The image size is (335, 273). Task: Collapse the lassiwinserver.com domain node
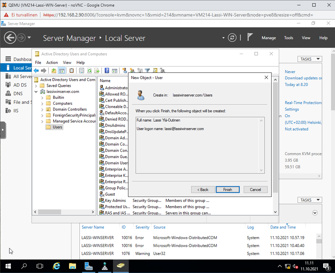(36, 92)
